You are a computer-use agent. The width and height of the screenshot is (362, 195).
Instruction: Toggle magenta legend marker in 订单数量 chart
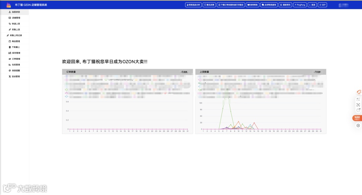[66, 93]
